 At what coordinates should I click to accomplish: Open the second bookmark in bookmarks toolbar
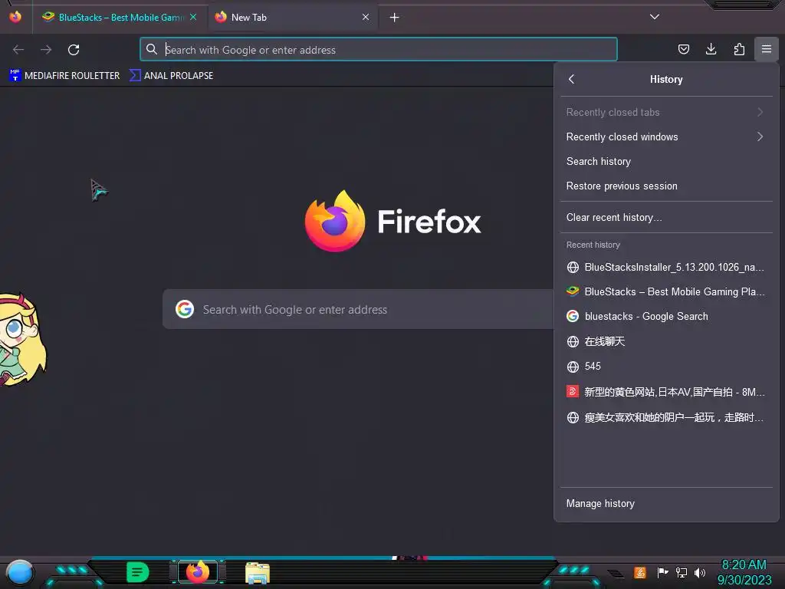click(x=171, y=76)
